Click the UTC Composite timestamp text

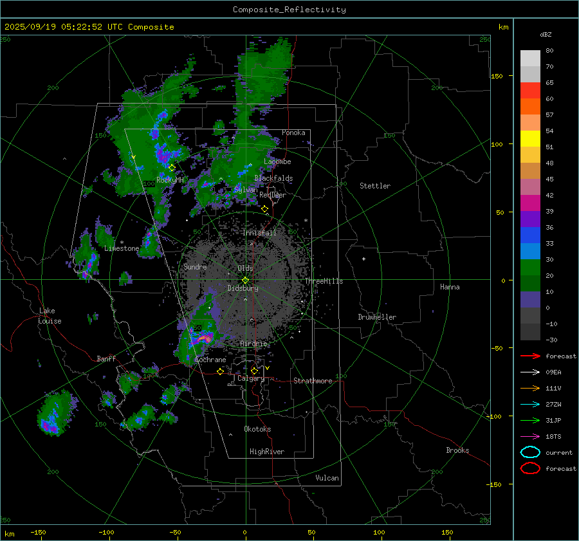point(89,27)
